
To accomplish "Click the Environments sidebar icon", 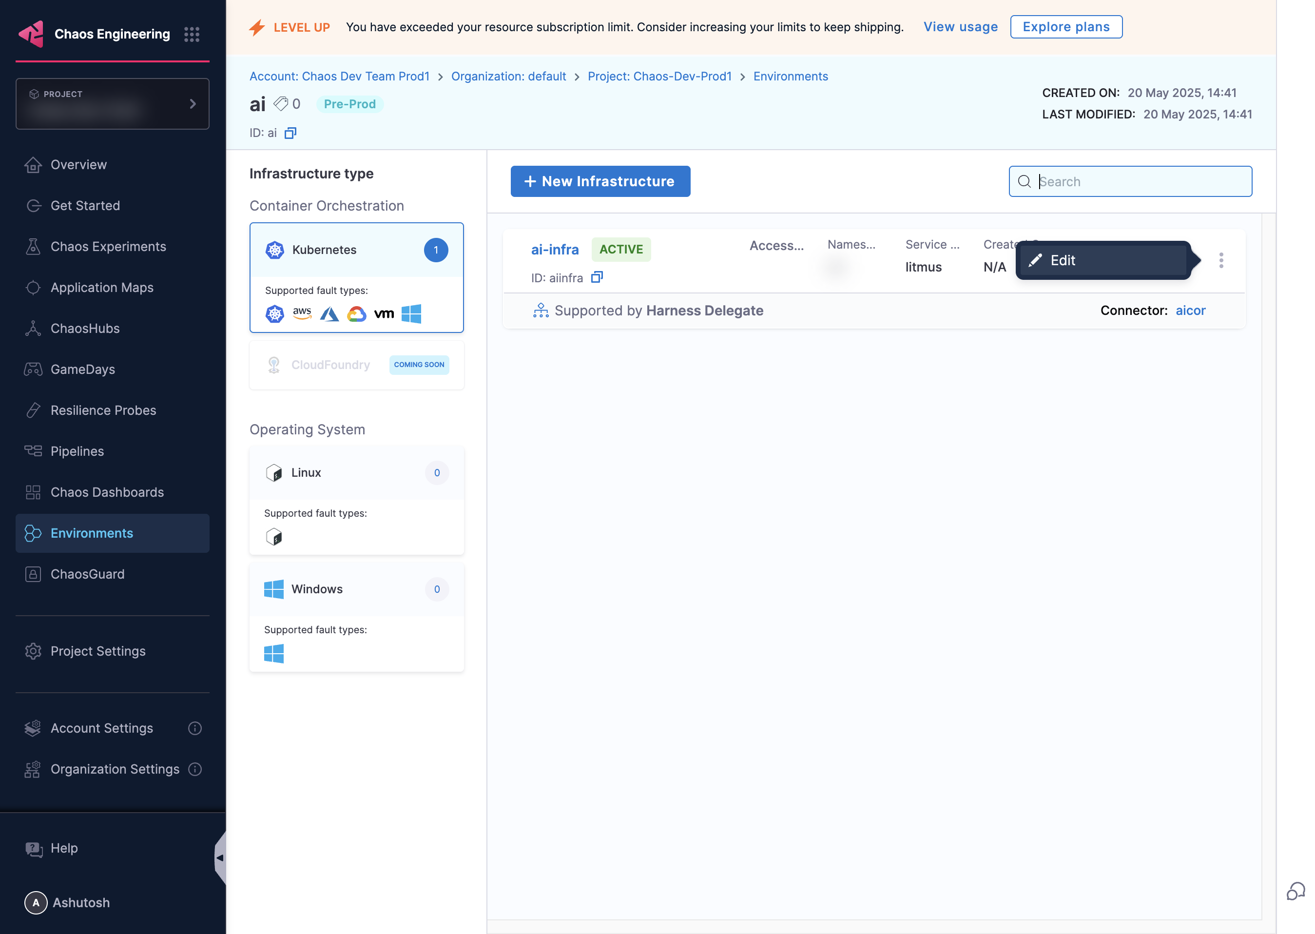I will [33, 533].
